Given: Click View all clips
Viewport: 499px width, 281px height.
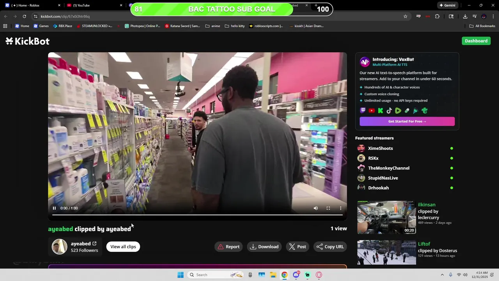Looking at the screenshot, I should point(123,247).
